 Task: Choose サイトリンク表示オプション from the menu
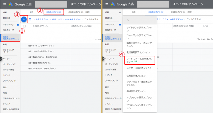click(139, 29)
